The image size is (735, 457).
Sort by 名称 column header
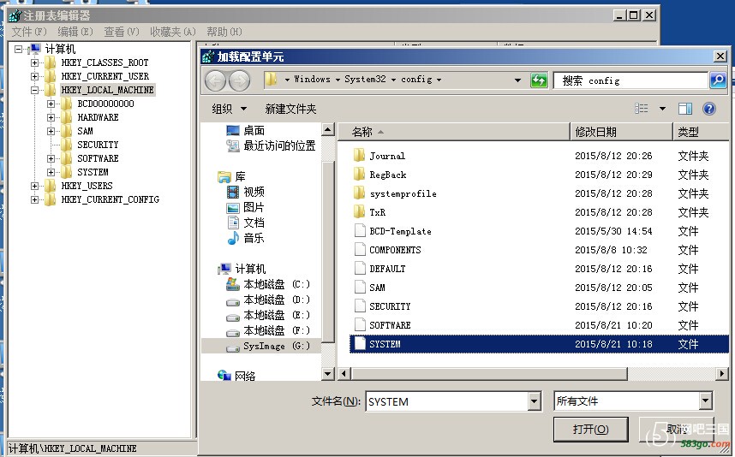point(453,132)
